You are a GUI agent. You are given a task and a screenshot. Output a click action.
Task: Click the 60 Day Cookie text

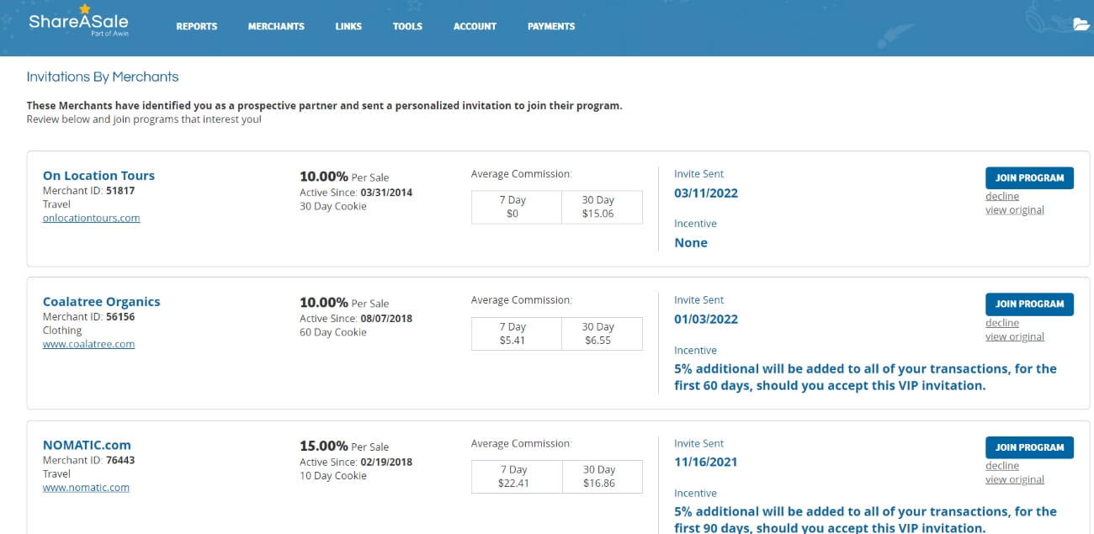click(333, 332)
